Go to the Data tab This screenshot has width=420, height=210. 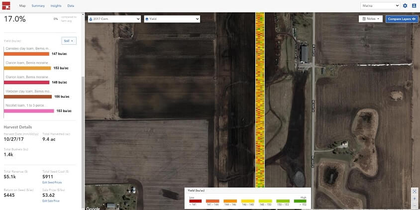71,5
